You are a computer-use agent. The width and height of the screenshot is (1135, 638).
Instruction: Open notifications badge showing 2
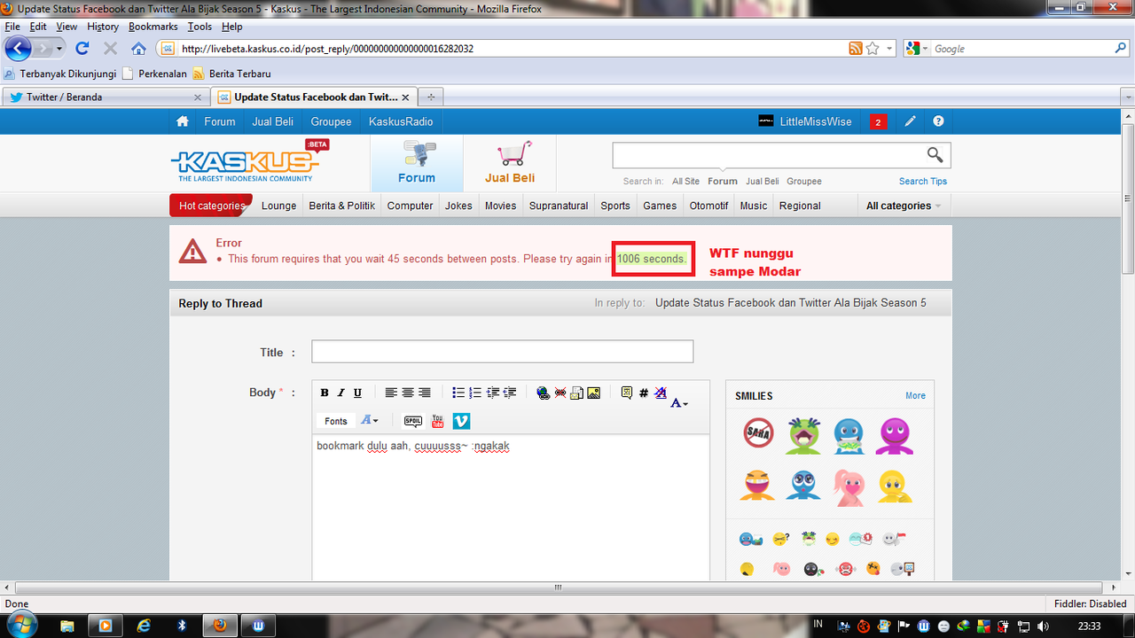pyautogui.click(x=878, y=122)
